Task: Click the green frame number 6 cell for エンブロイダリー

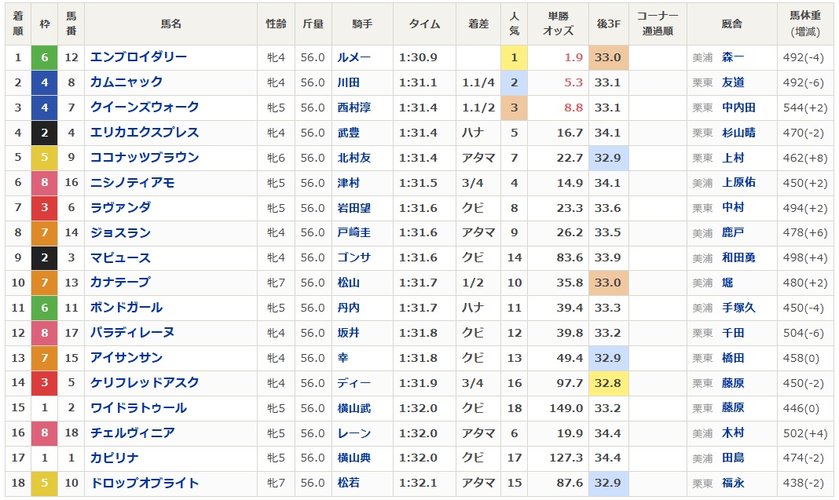Action: click(x=45, y=57)
